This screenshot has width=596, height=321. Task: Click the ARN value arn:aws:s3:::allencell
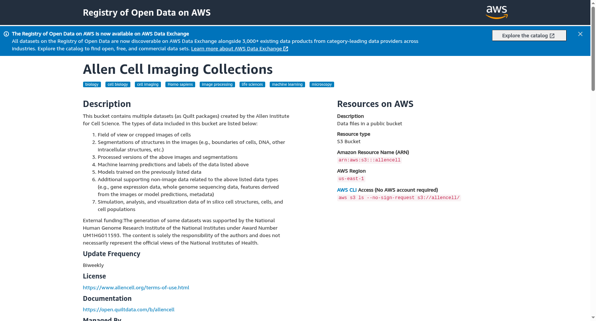(370, 160)
